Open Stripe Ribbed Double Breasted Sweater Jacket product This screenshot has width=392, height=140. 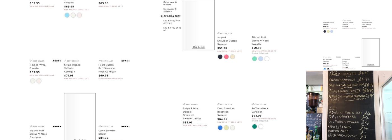point(192,113)
